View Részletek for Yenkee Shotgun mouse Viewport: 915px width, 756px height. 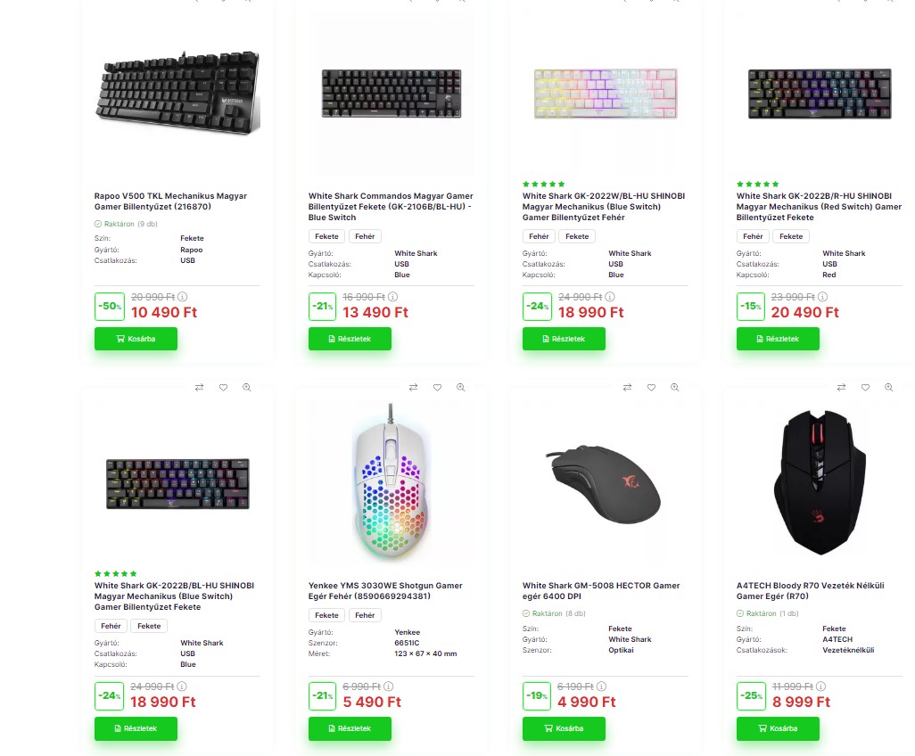click(350, 728)
